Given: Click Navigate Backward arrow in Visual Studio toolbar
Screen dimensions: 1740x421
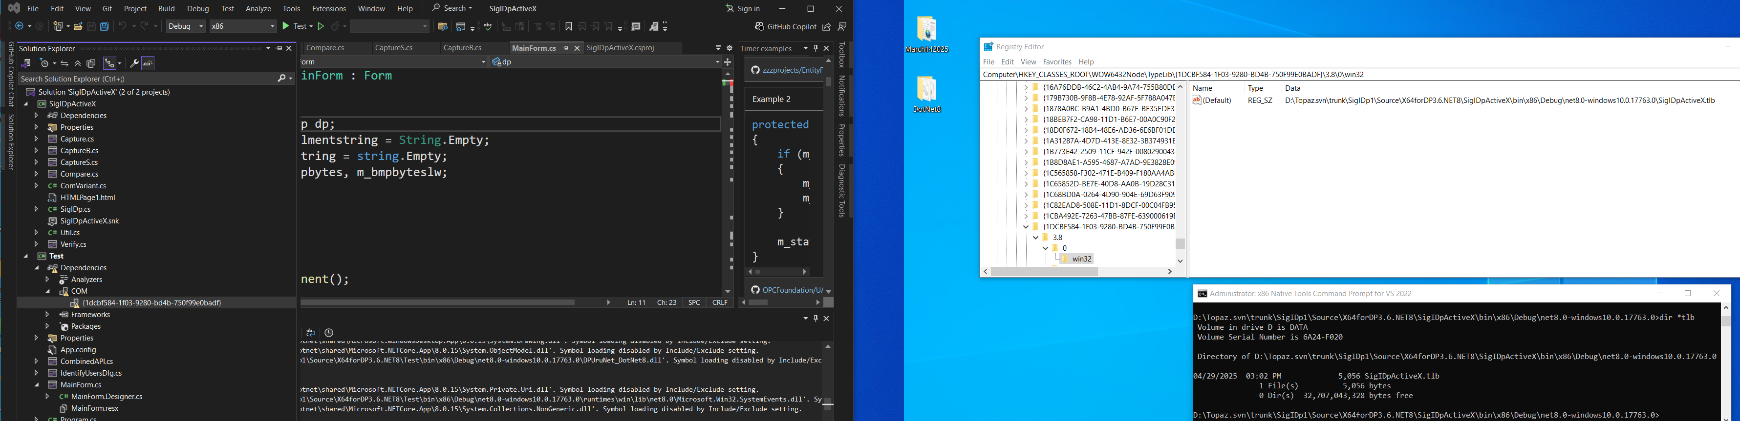Looking at the screenshot, I should (20, 26).
